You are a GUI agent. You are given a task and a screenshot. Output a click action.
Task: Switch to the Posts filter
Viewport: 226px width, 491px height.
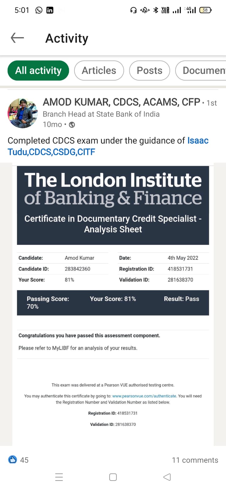click(149, 71)
